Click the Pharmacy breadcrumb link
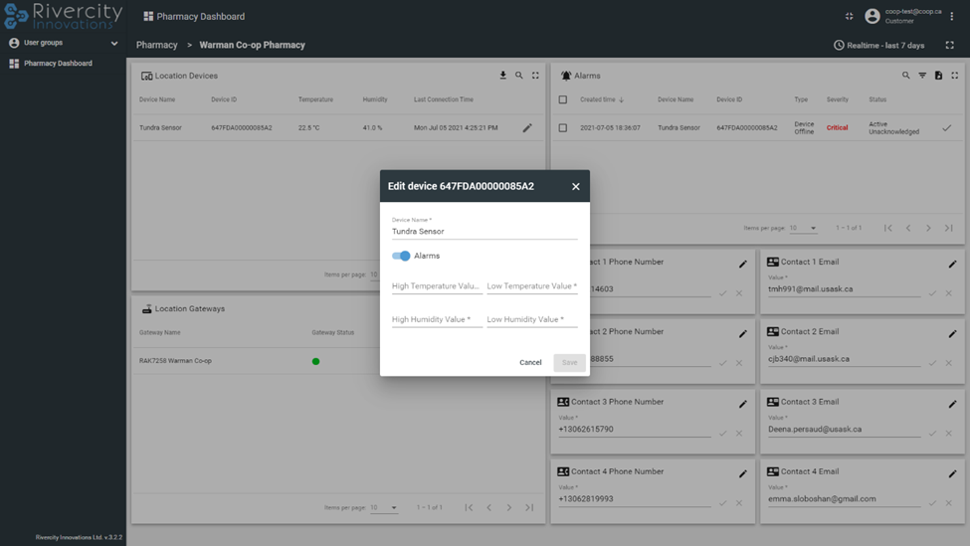970x546 pixels. (x=156, y=45)
